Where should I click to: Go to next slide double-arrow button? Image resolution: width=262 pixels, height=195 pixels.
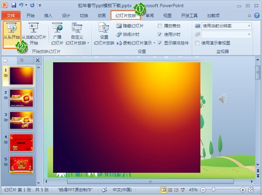pyautogui.click(x=258, y=176)
